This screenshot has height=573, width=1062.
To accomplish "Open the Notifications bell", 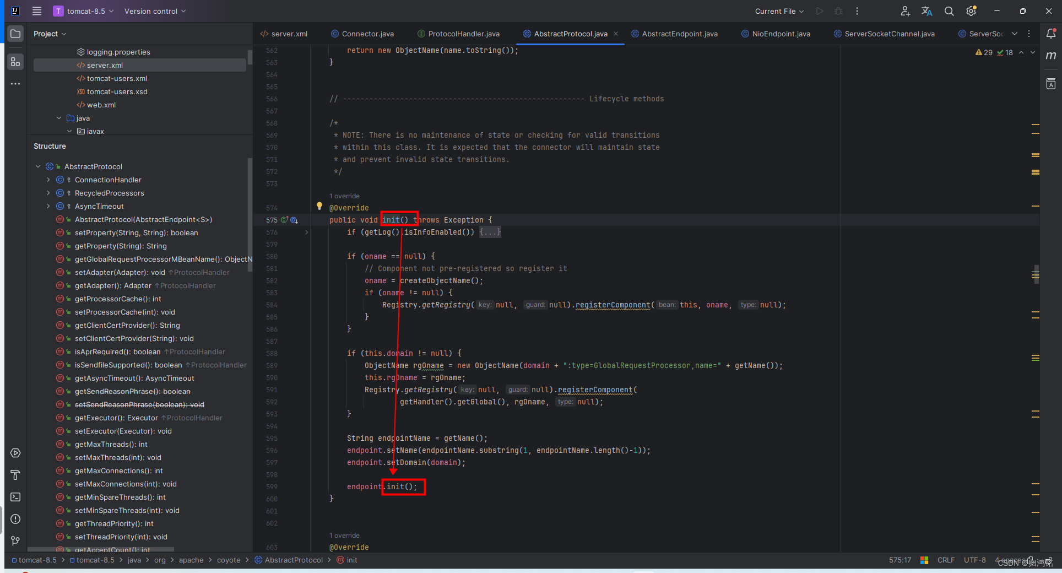I will [1051, 34].
